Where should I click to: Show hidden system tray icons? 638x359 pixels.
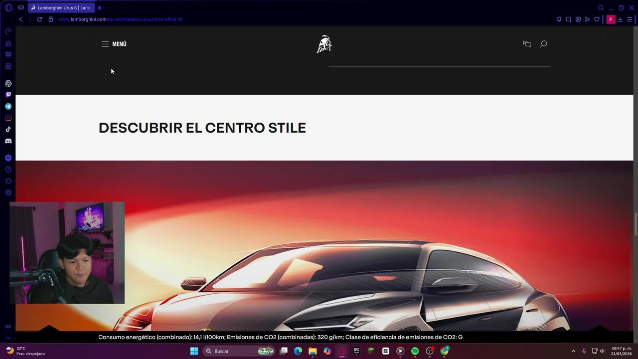[x=573, y=351]
